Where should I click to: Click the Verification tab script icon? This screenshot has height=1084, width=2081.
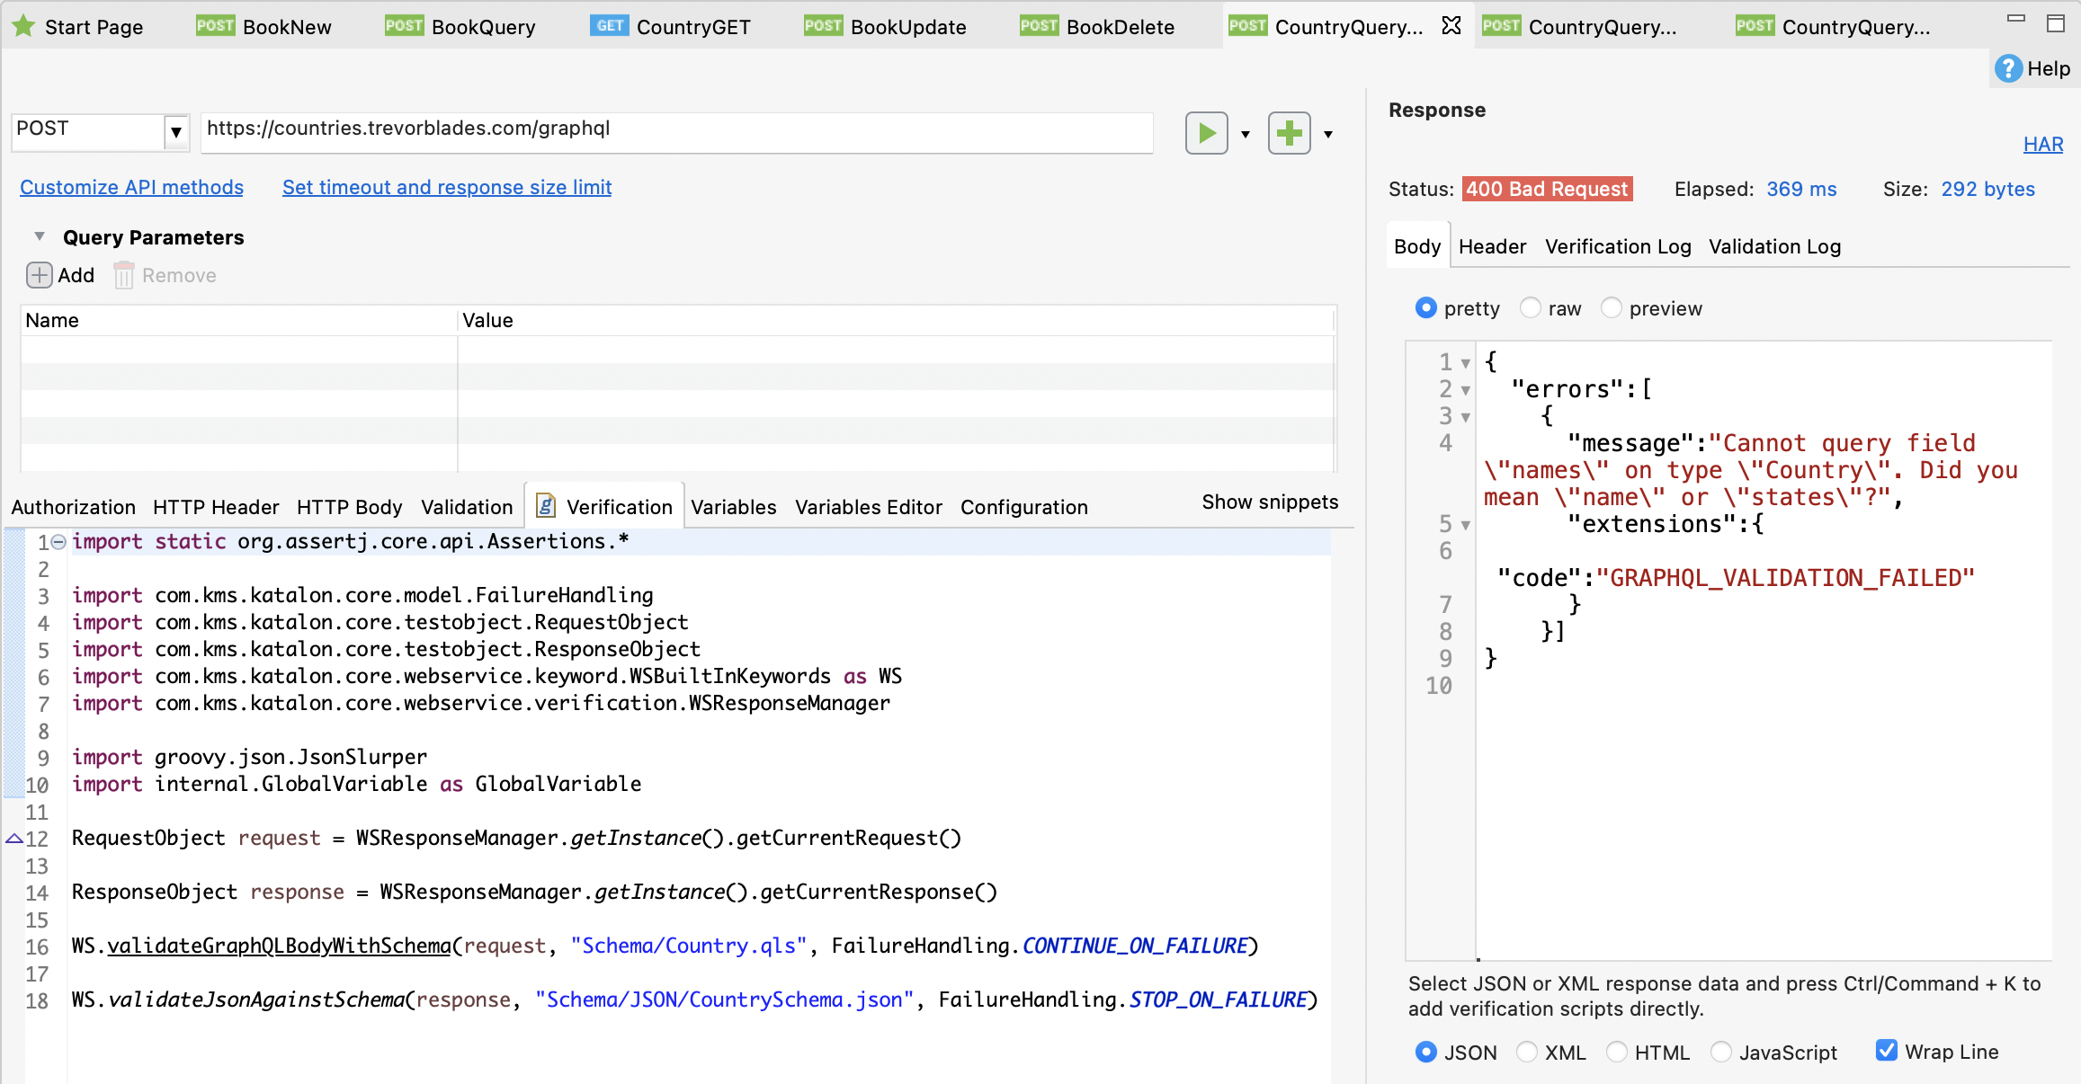[x=545, y=506]
